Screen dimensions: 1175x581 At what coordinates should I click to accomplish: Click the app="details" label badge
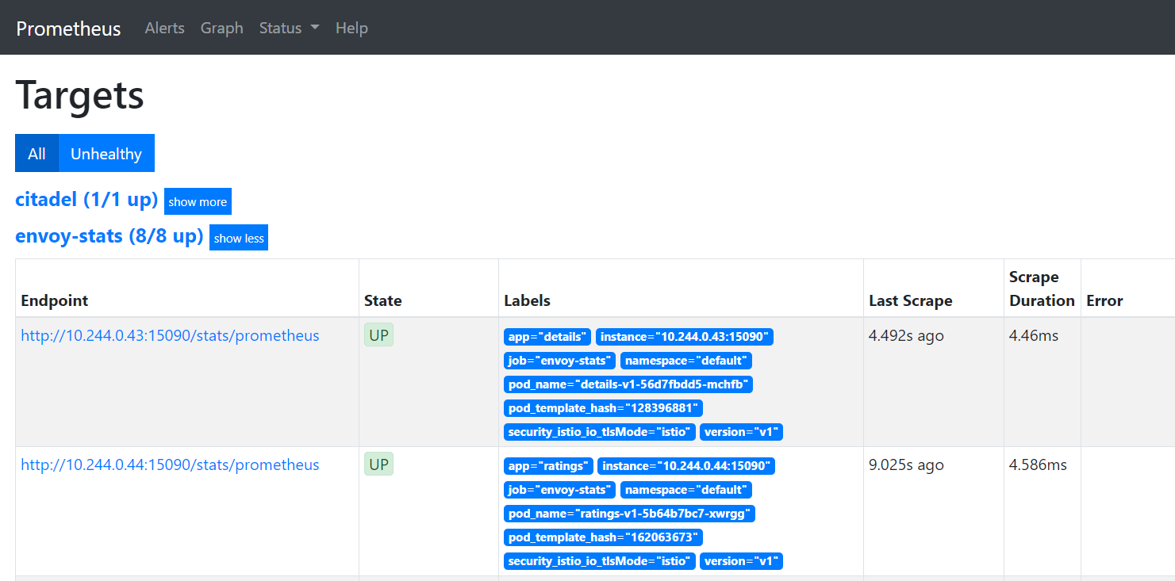click(x=547, y=337)
